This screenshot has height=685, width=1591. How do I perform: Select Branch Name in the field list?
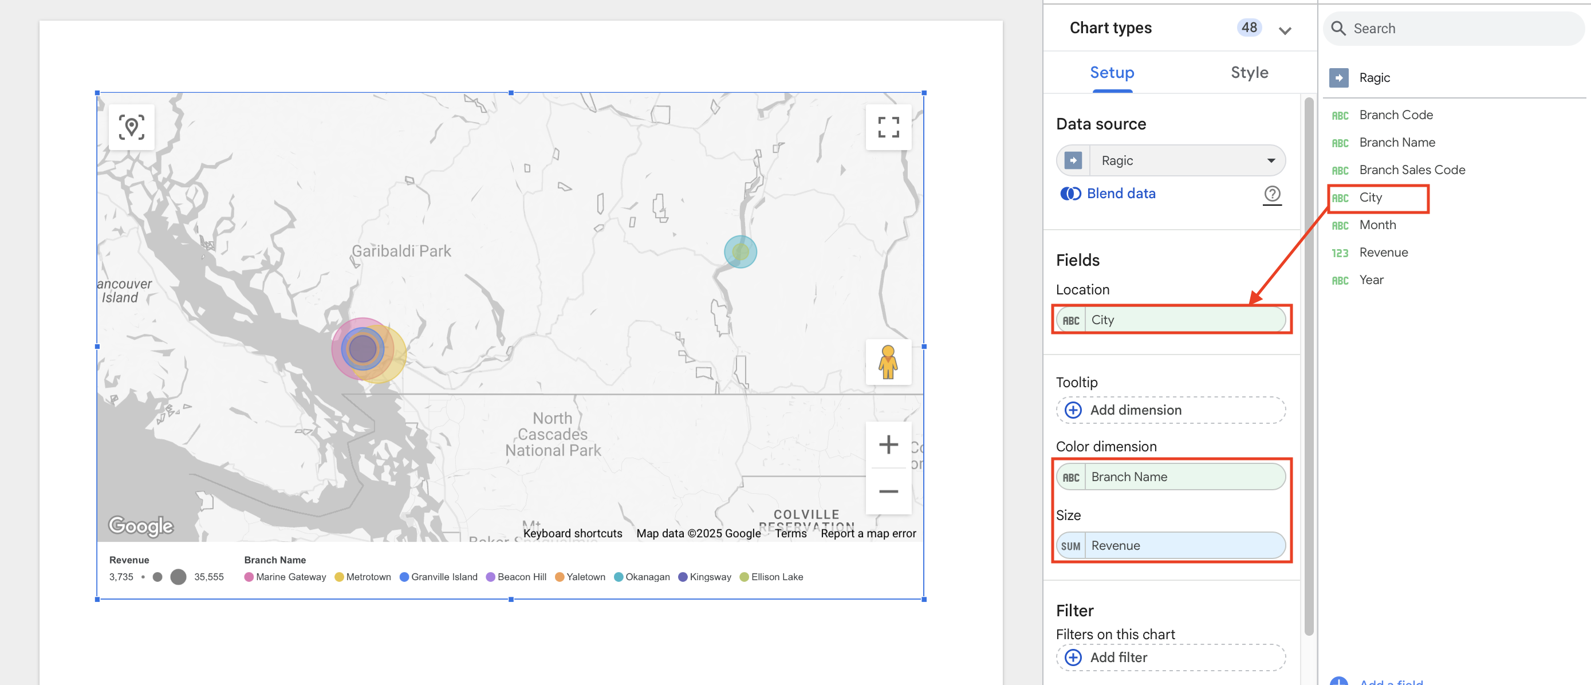(x=1396, y=143)
